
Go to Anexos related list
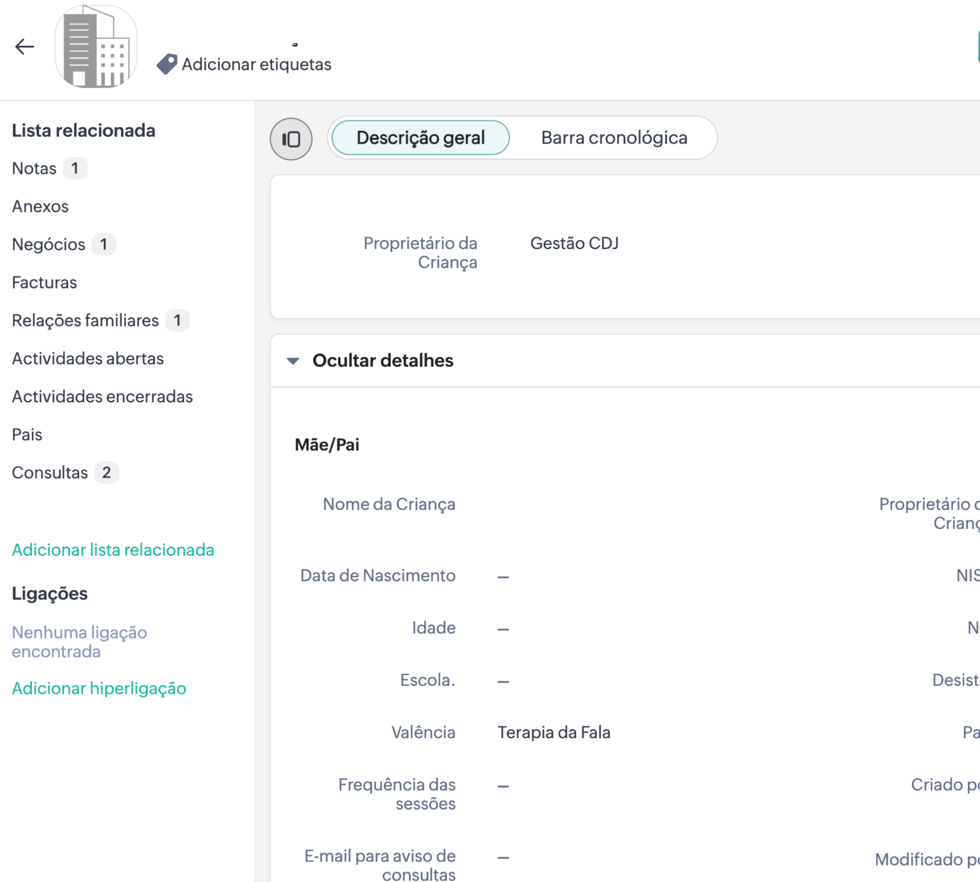[40, 207]
